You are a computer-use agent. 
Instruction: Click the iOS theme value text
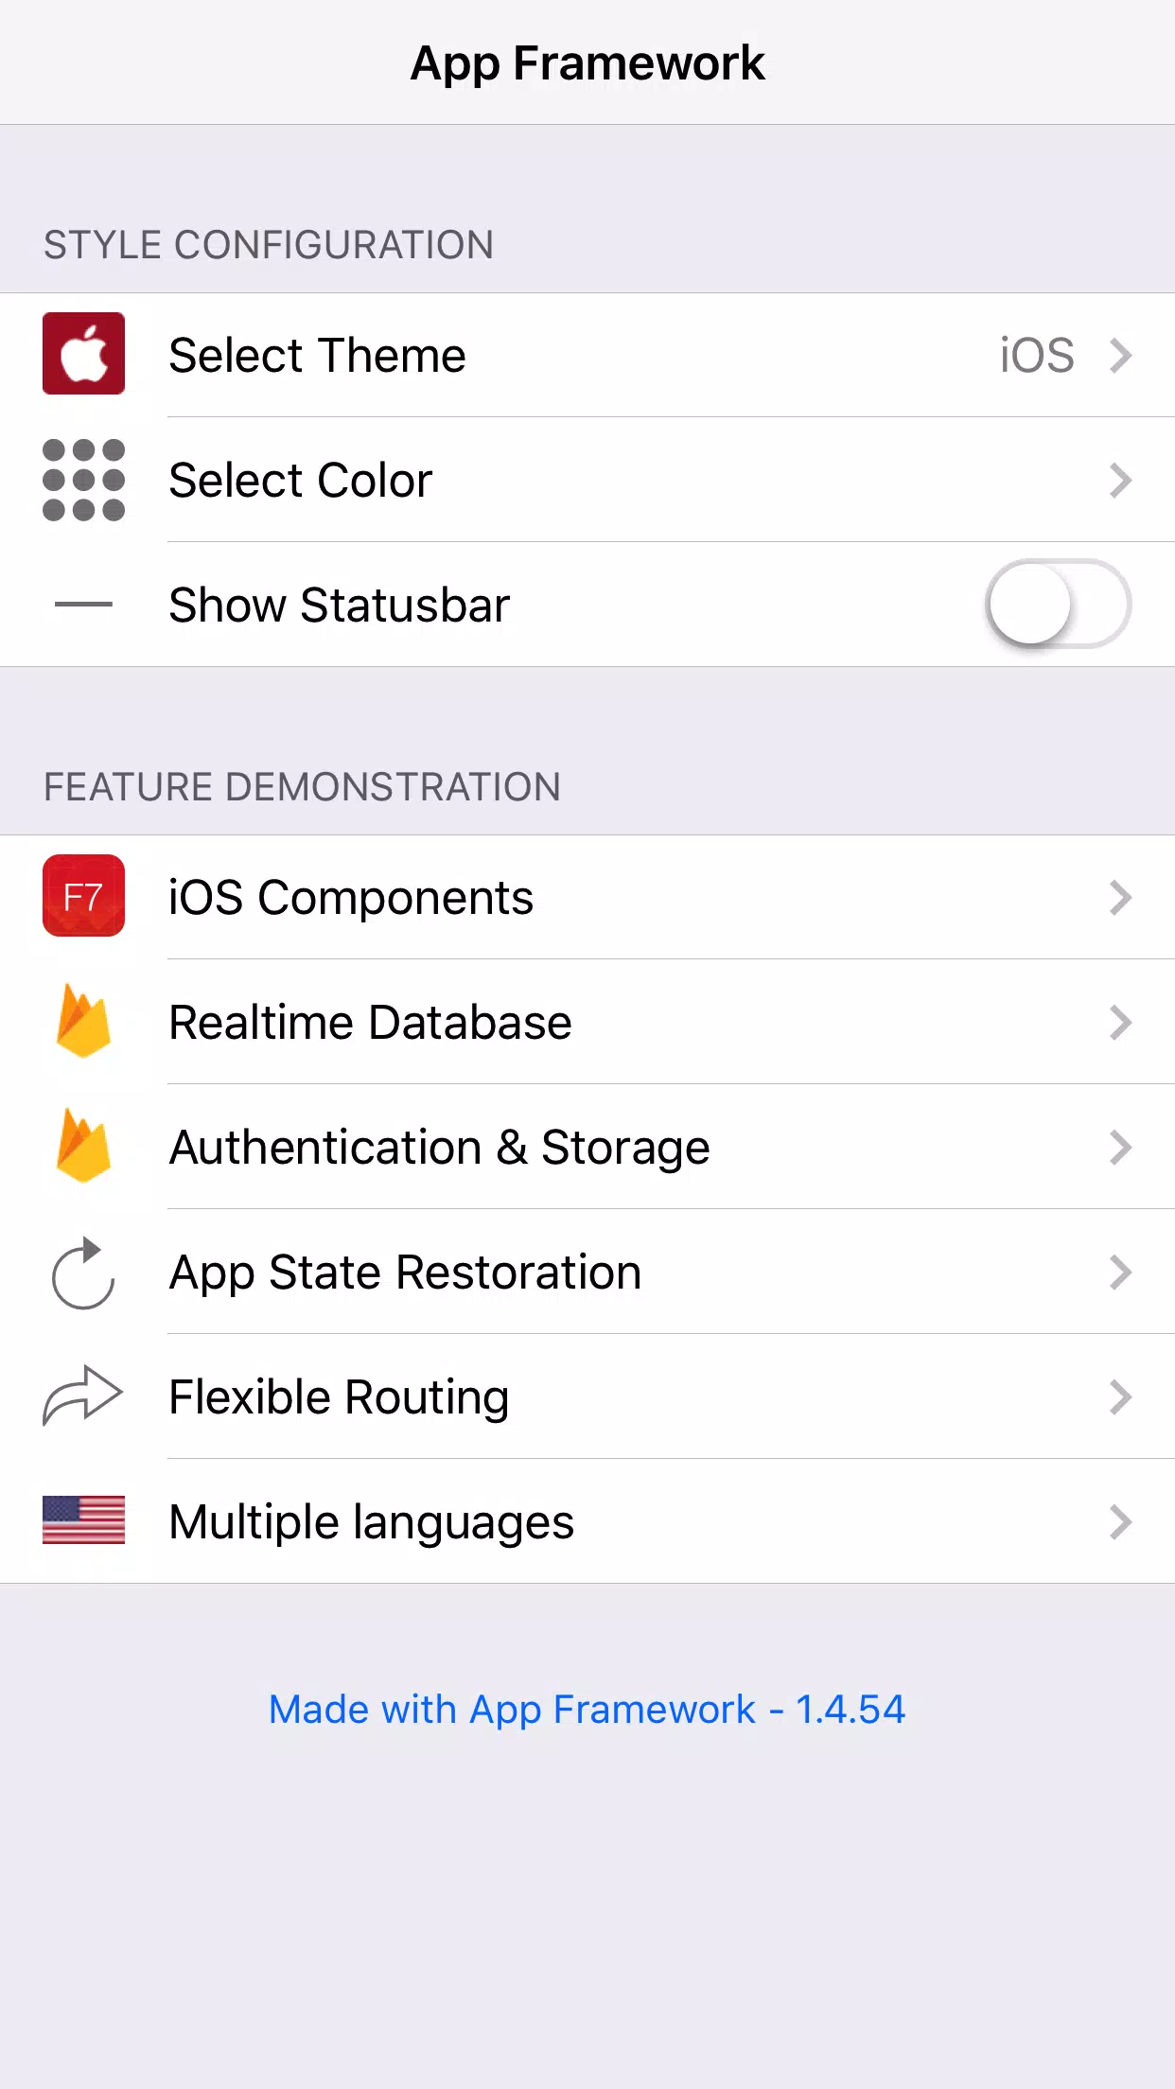(x=1037, y=356)
